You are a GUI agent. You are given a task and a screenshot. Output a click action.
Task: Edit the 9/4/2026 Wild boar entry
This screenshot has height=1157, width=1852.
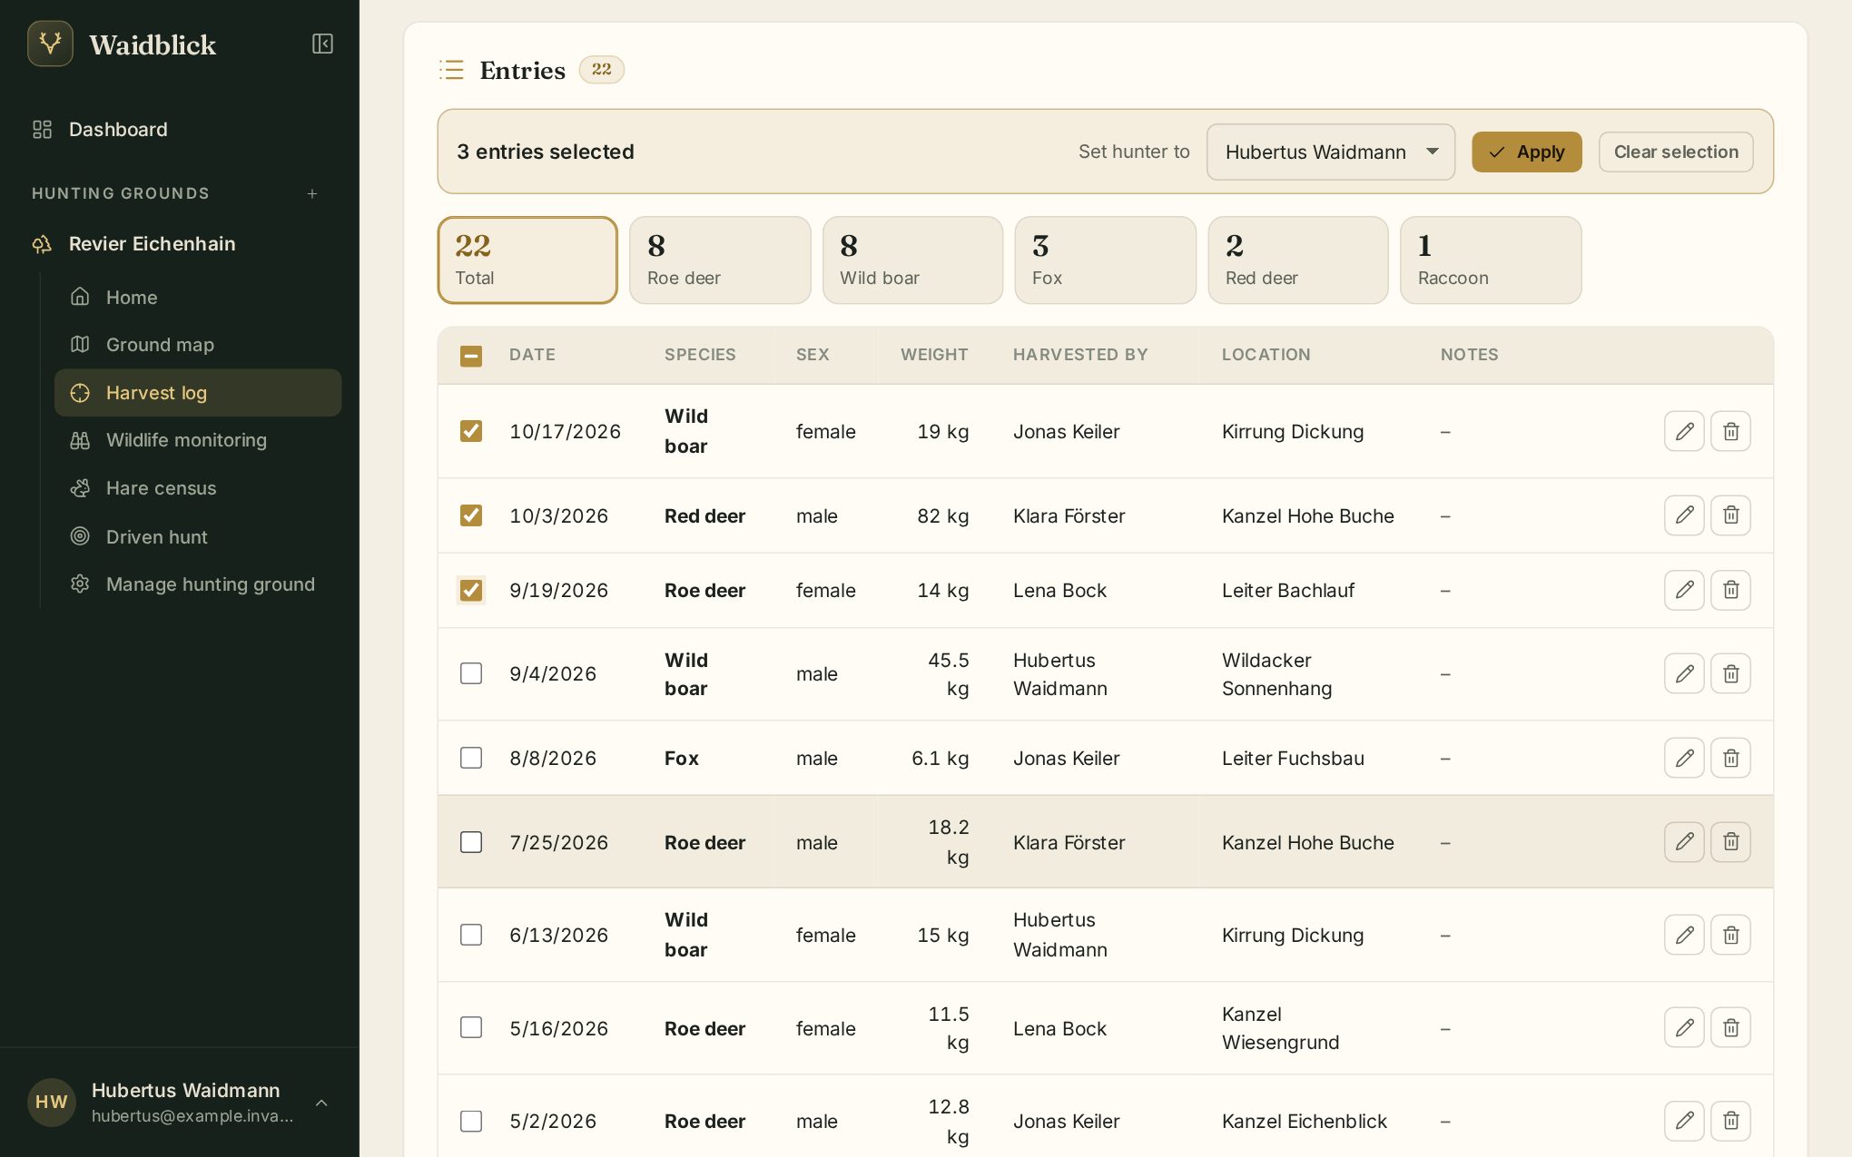pyautogui.click(x=1684, y=673)
